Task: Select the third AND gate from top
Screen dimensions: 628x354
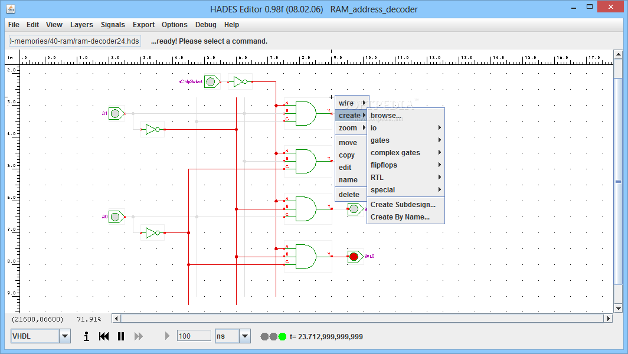Action: point(308,209)
